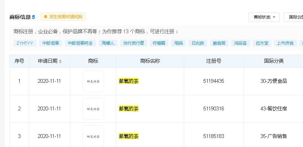Select recommended trademark tag 伍方堂
Viewport: 303px width, 147px height.
(262, 43)
